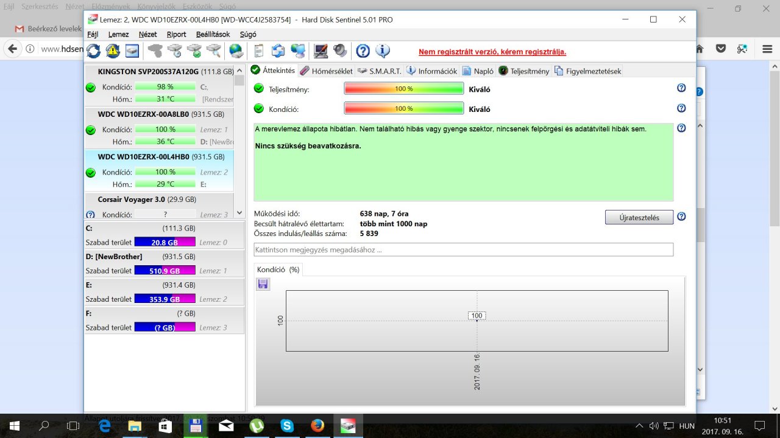Click help icon next to Kondíció row
This screenshot has height=438, width=780.
coord(681,108)
